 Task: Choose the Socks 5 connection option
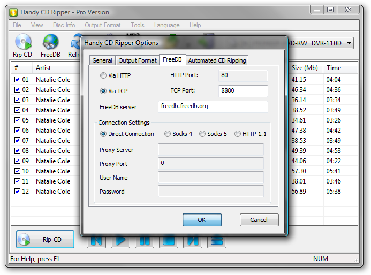pos(202,134)
